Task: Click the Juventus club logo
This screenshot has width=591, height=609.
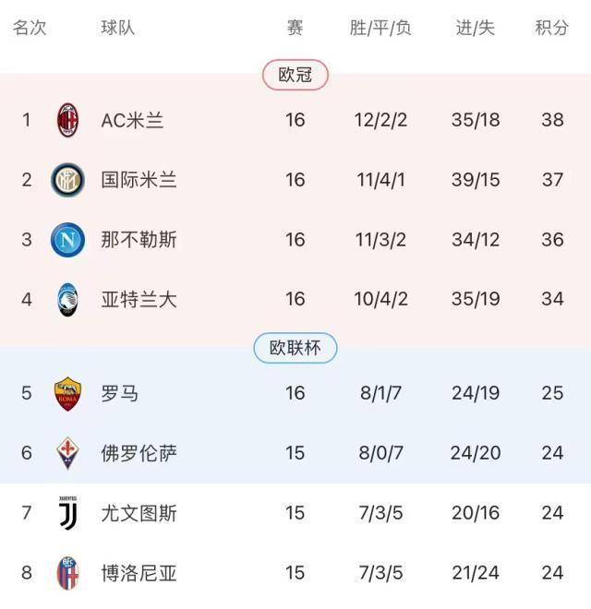Action: coord(68,512)
